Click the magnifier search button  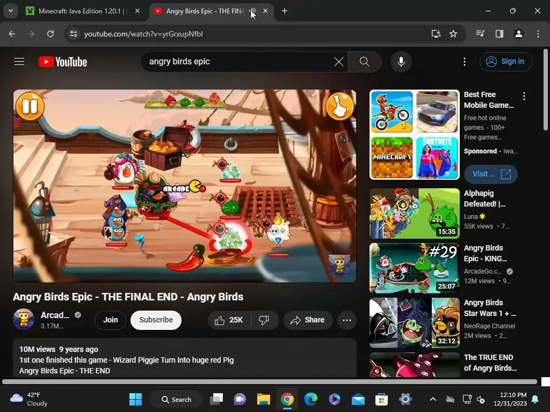click(365, 62)
